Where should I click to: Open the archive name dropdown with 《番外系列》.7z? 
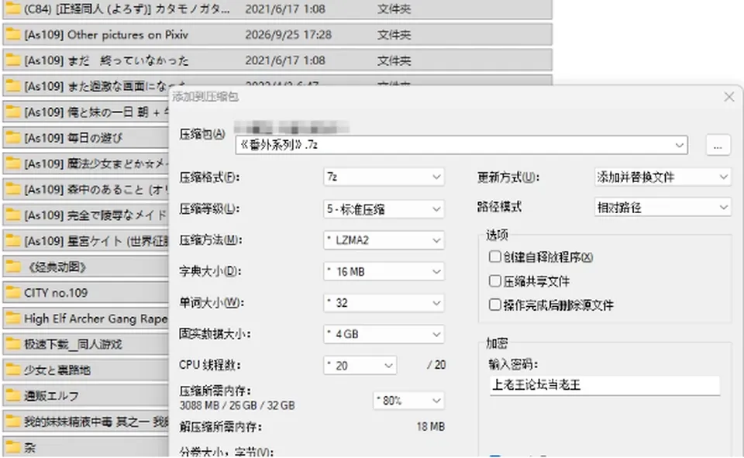[x=461, y=145]
